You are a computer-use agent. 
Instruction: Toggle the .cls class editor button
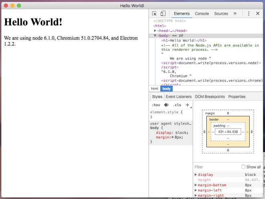[177, 105]
